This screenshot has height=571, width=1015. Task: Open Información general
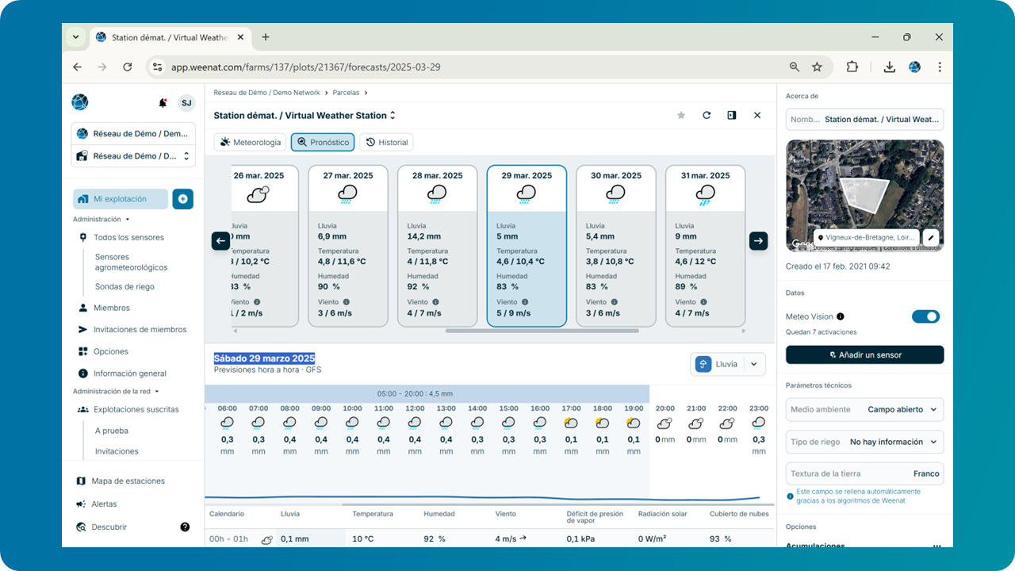point(130,374)
